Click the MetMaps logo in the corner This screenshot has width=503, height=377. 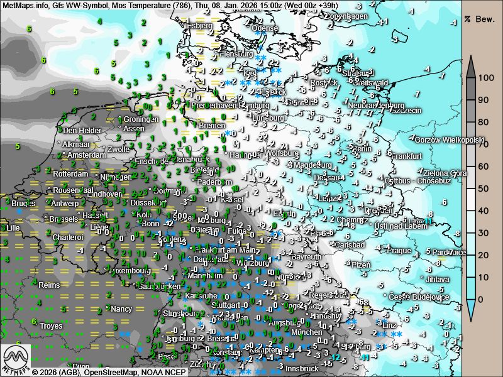[15, 359]
